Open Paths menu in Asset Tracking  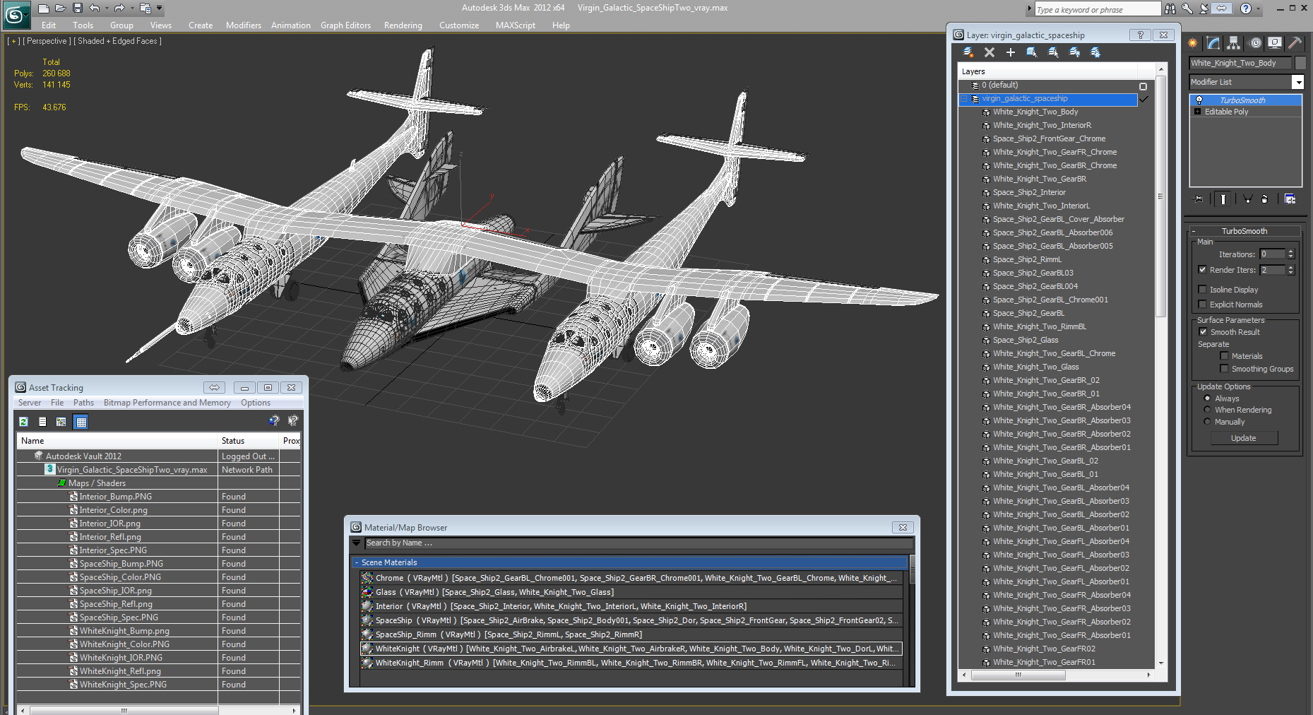83,403
